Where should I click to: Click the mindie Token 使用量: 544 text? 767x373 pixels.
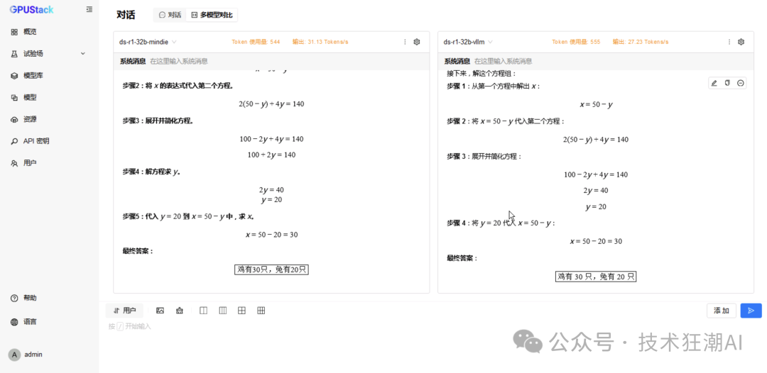256,42
